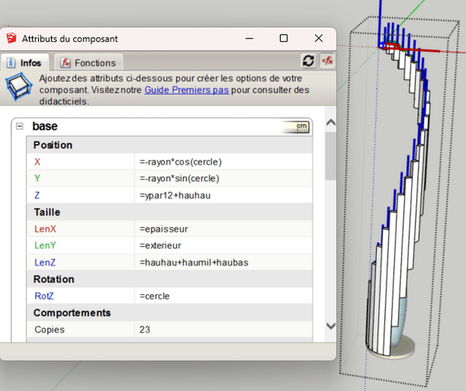
Task: Click the cm units ruler icon
Action: coord(296,127)
